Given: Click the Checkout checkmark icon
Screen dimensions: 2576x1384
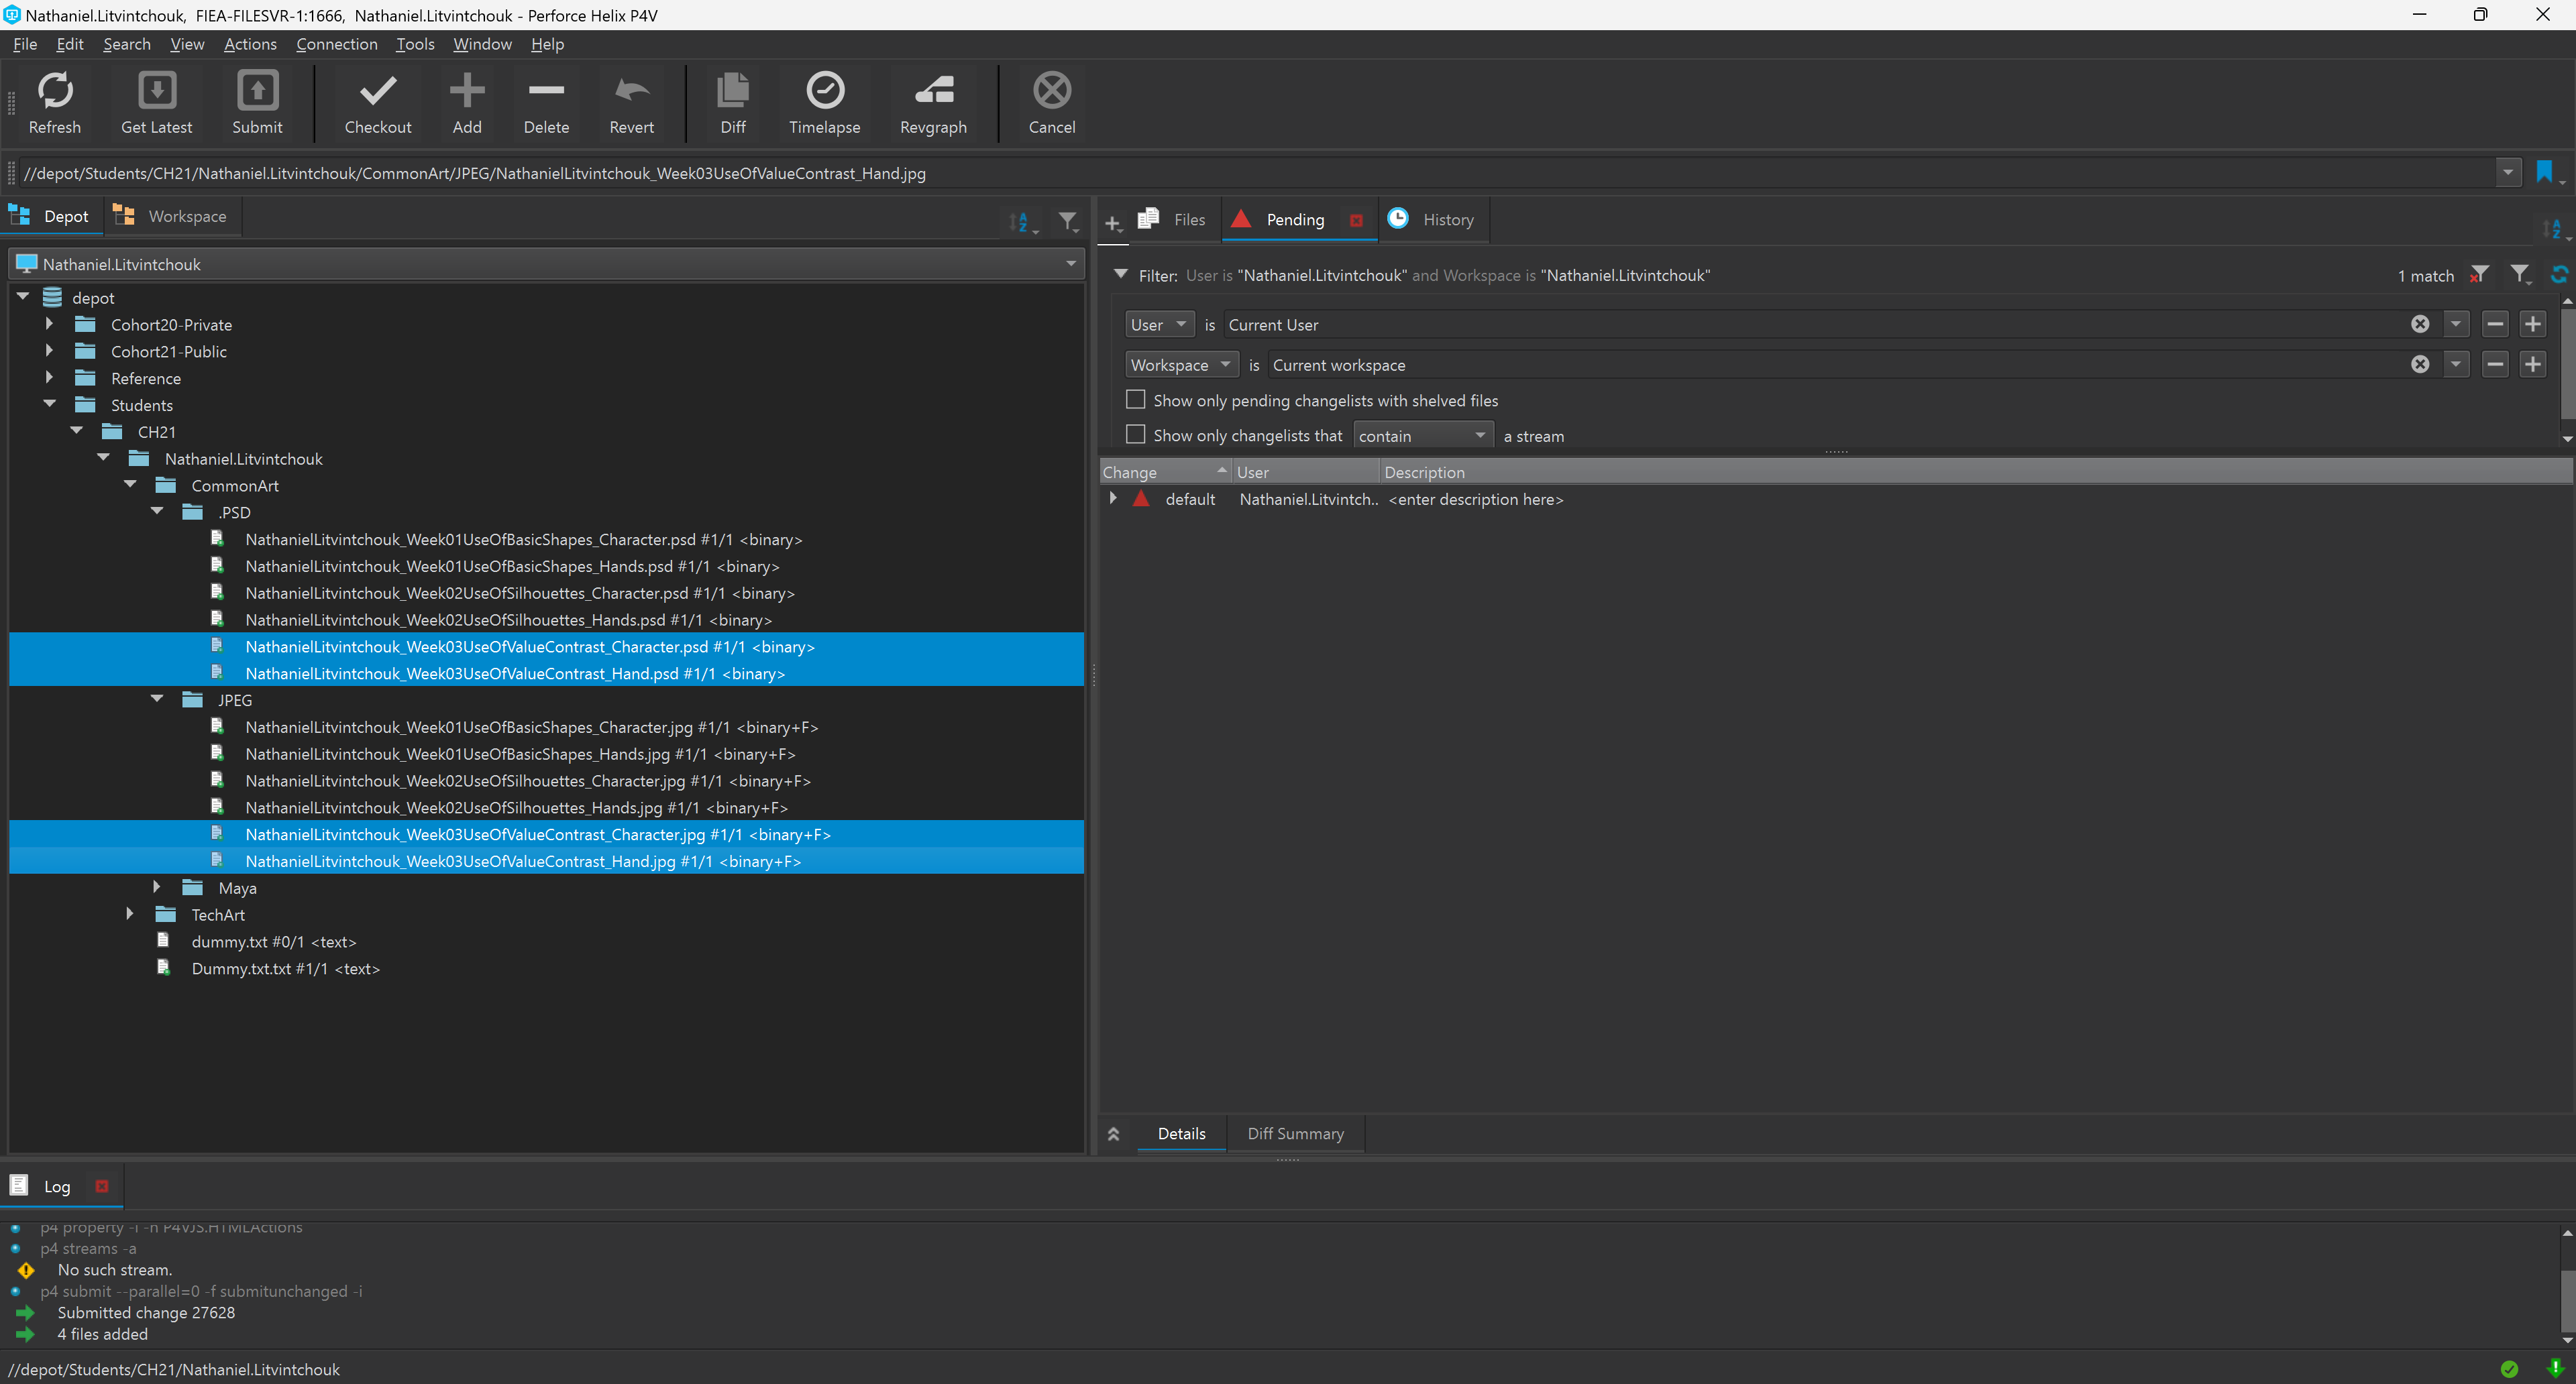Looking at the screenshot, I should [x=377, y=91].
